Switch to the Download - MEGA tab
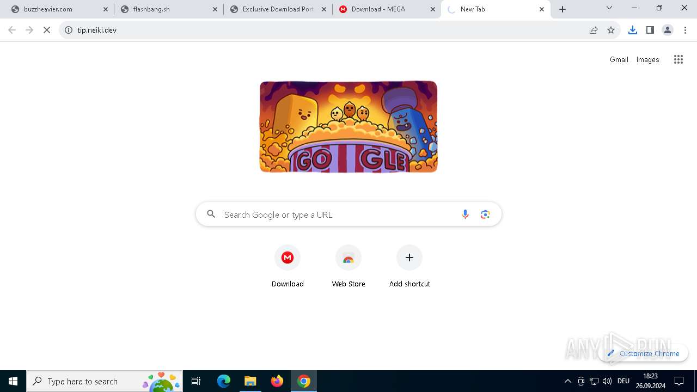The width and height of the screenshot is (697, 392). pos(387,9)
